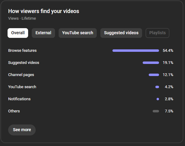Viewport: 185px width, 146px height.
Task: Click the Channel pages traffic source label
Action: (x=21, y=75)
